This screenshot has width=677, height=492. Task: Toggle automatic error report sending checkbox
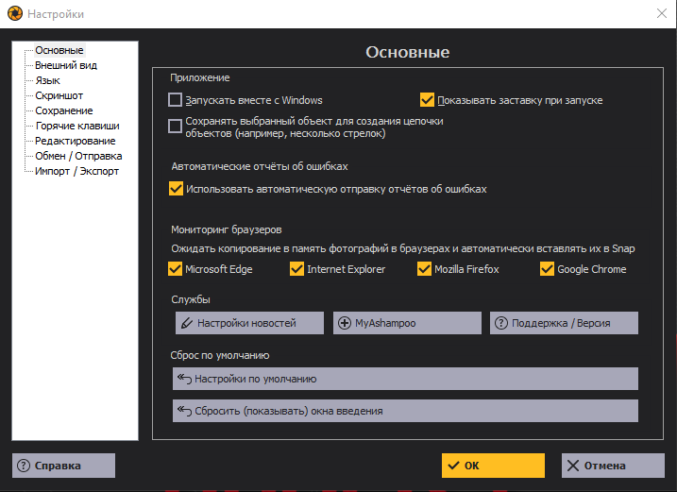[x=175, y=189]
